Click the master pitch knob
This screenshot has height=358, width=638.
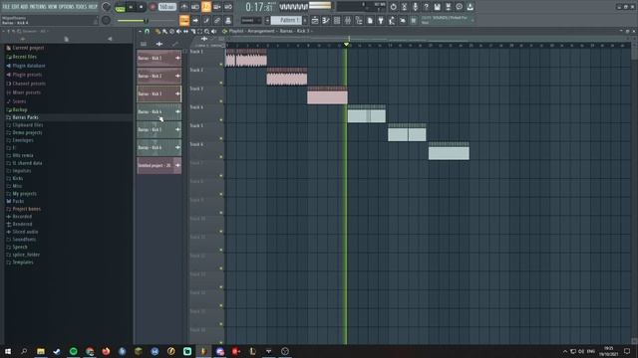pyautogui.click(x=107, y=20)
